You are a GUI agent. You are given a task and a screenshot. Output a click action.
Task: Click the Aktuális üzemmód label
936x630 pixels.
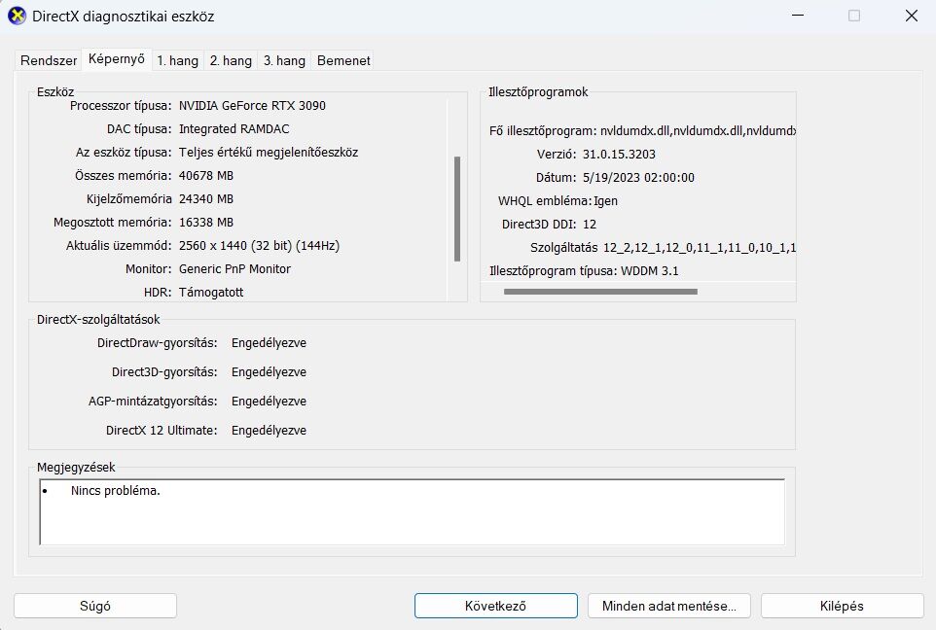click(119, 245)
